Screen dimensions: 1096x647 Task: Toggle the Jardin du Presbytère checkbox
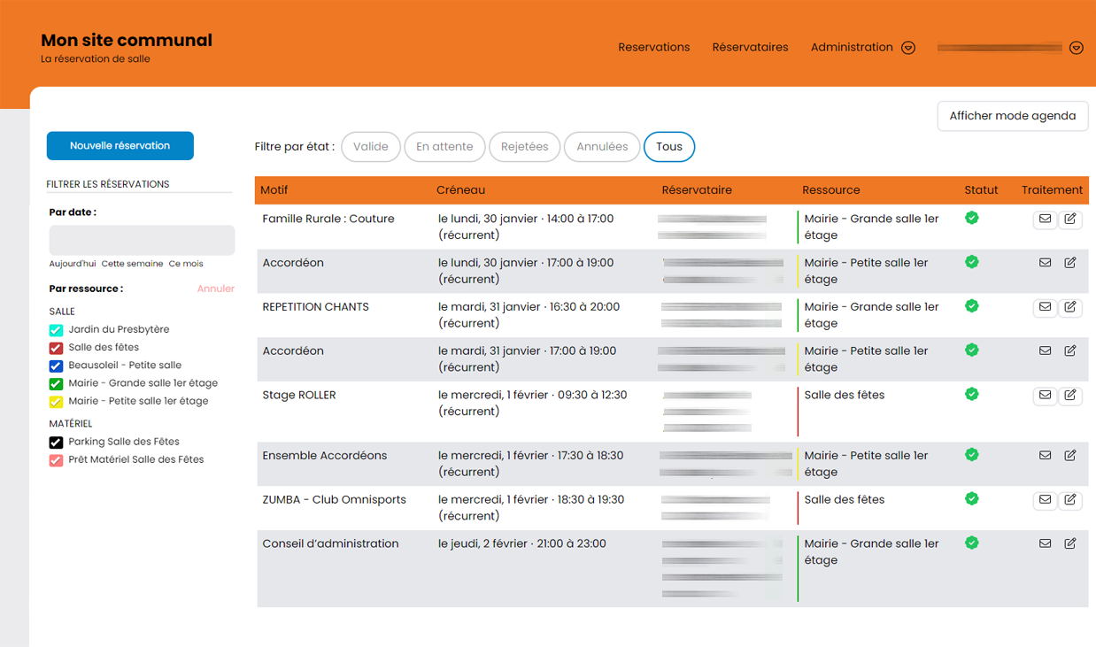tap(56, 329)
